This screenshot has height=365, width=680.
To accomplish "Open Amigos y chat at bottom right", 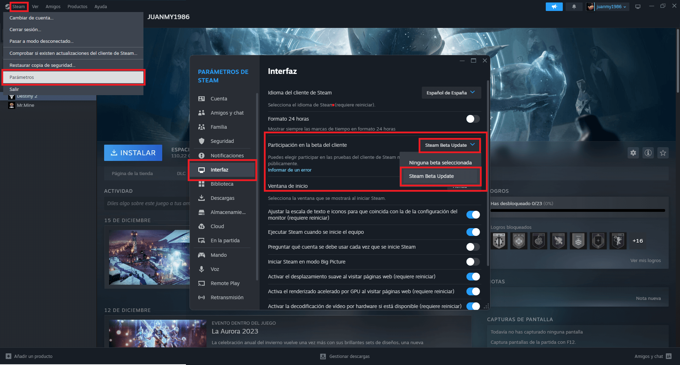I will click(x=653, y=356).
